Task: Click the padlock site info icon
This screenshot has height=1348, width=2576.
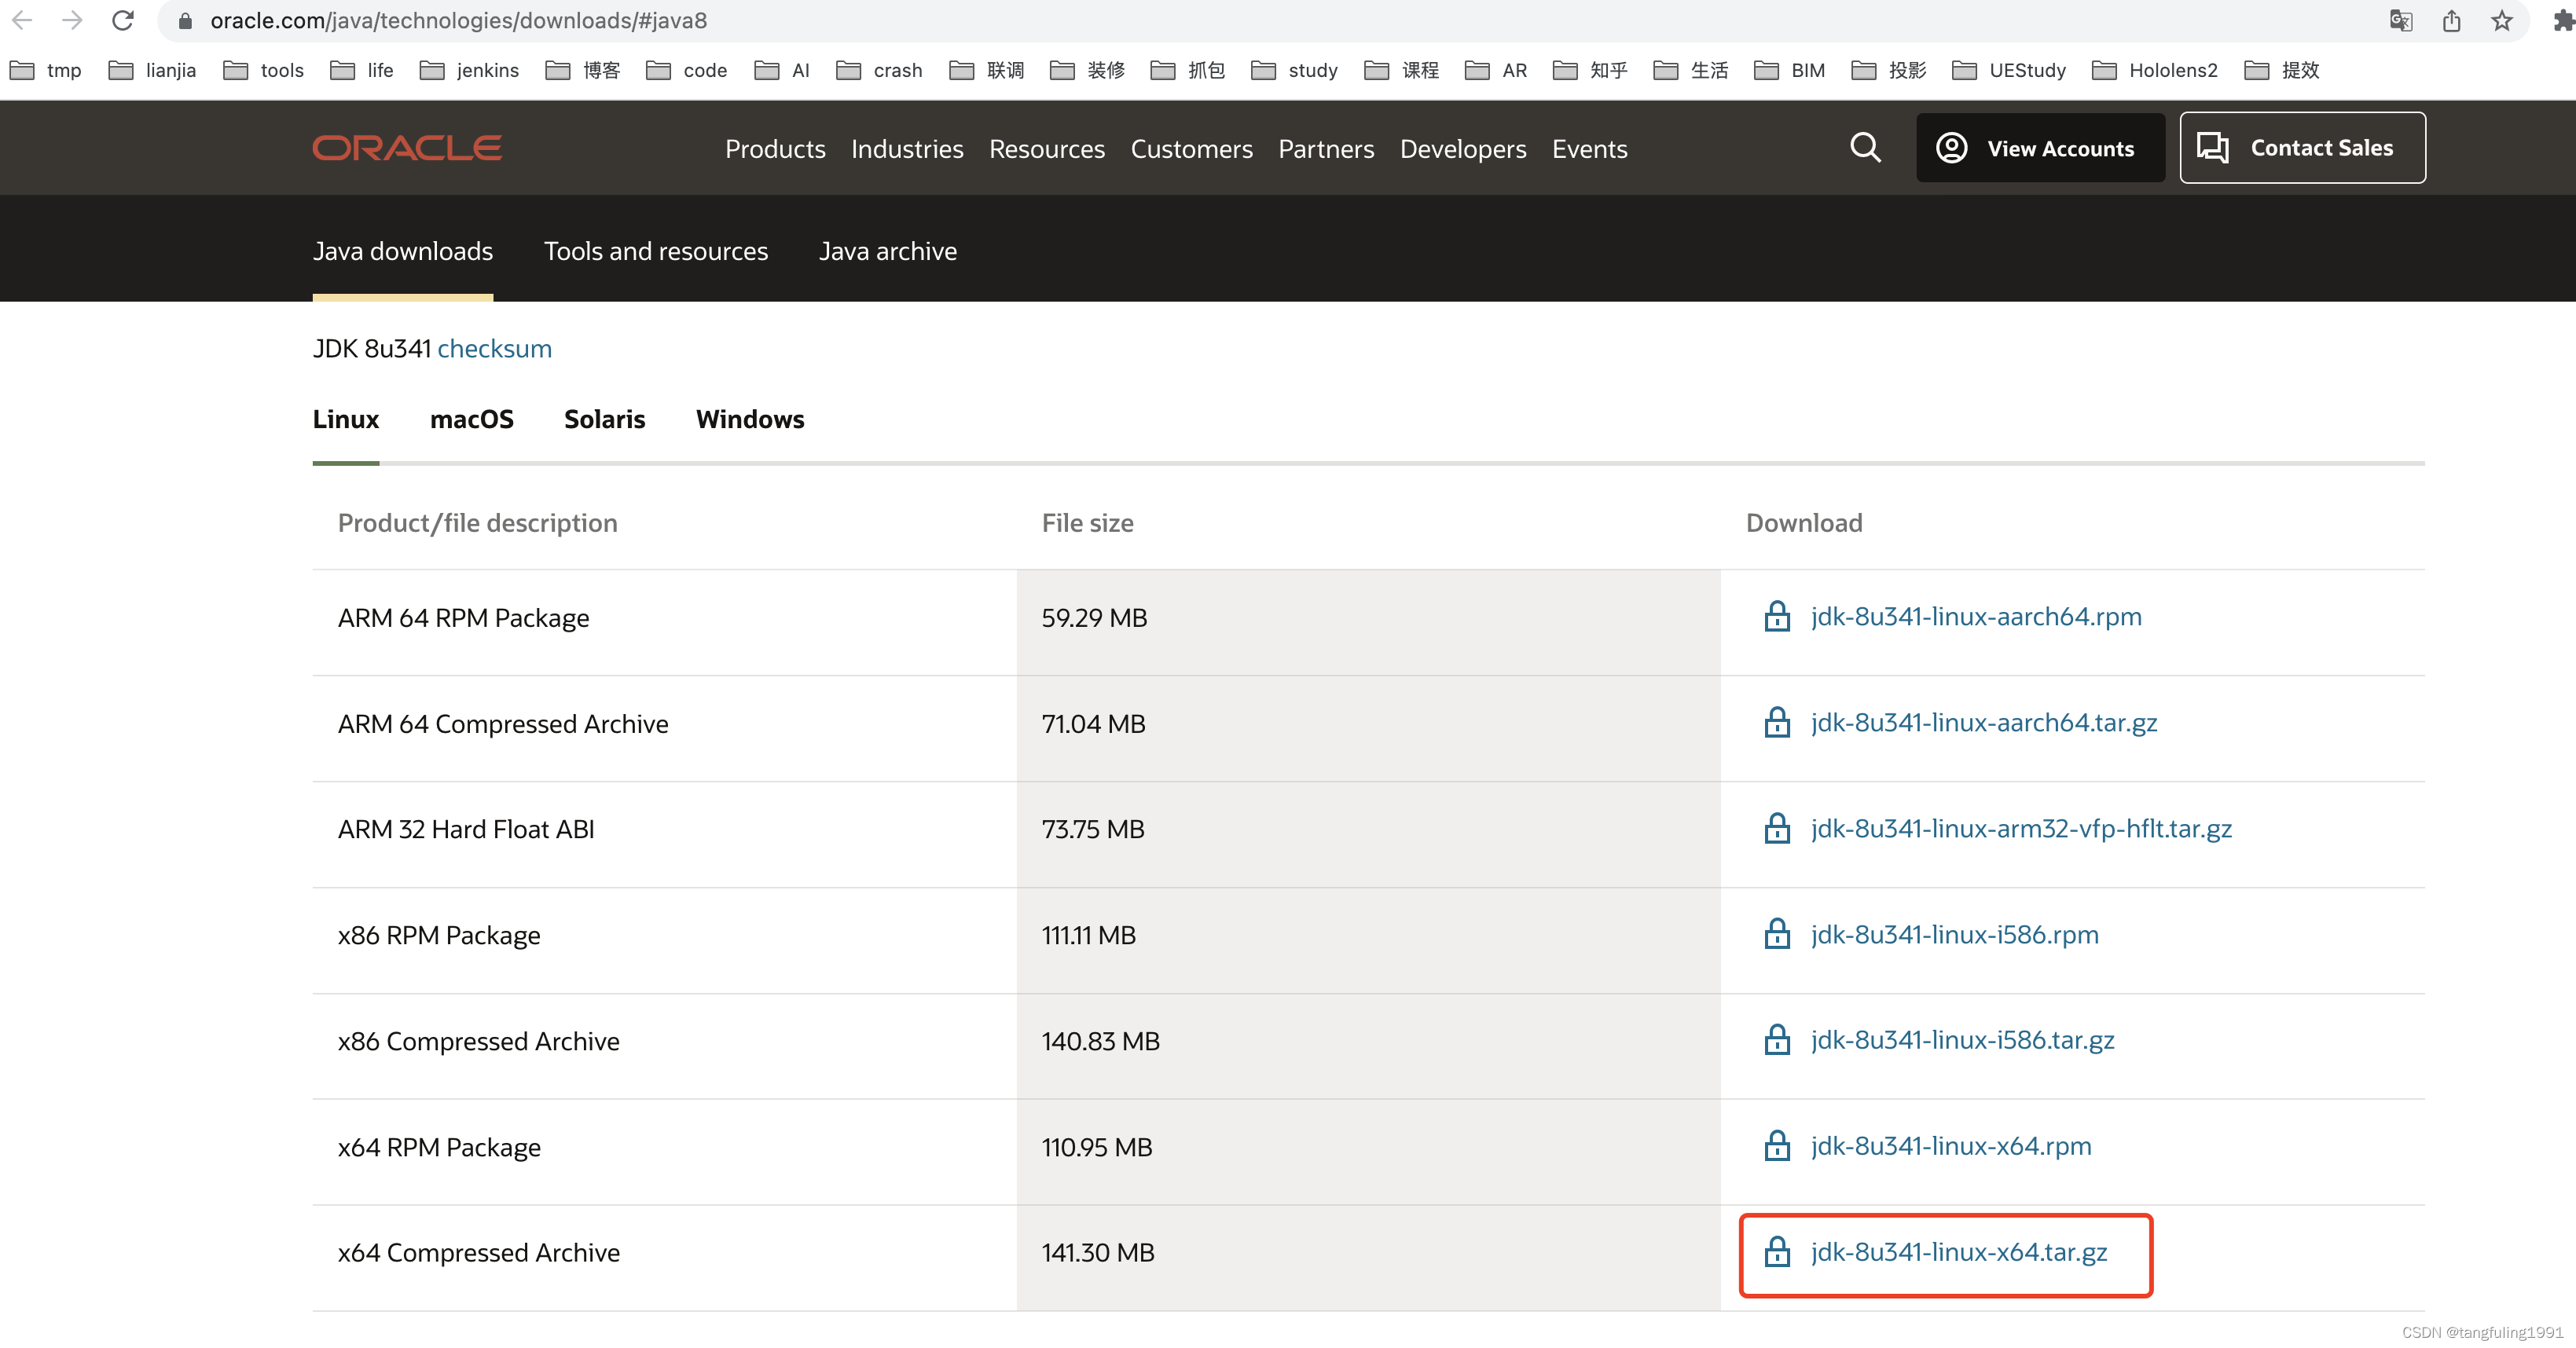Action: 185,21
